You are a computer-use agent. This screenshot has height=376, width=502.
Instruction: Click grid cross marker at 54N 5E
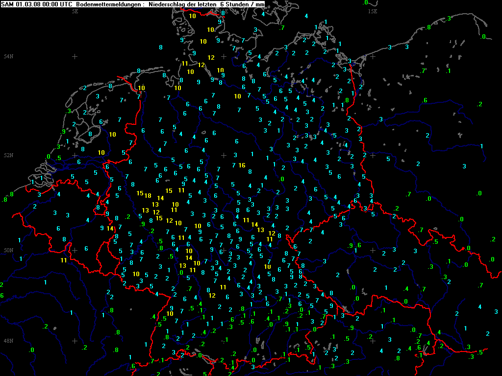click(x=75, y=57)
